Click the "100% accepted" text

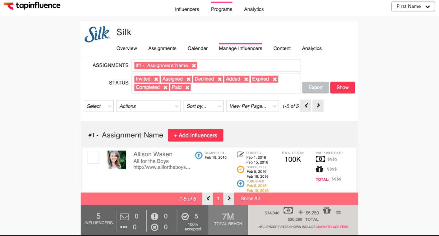pos(193,227)
